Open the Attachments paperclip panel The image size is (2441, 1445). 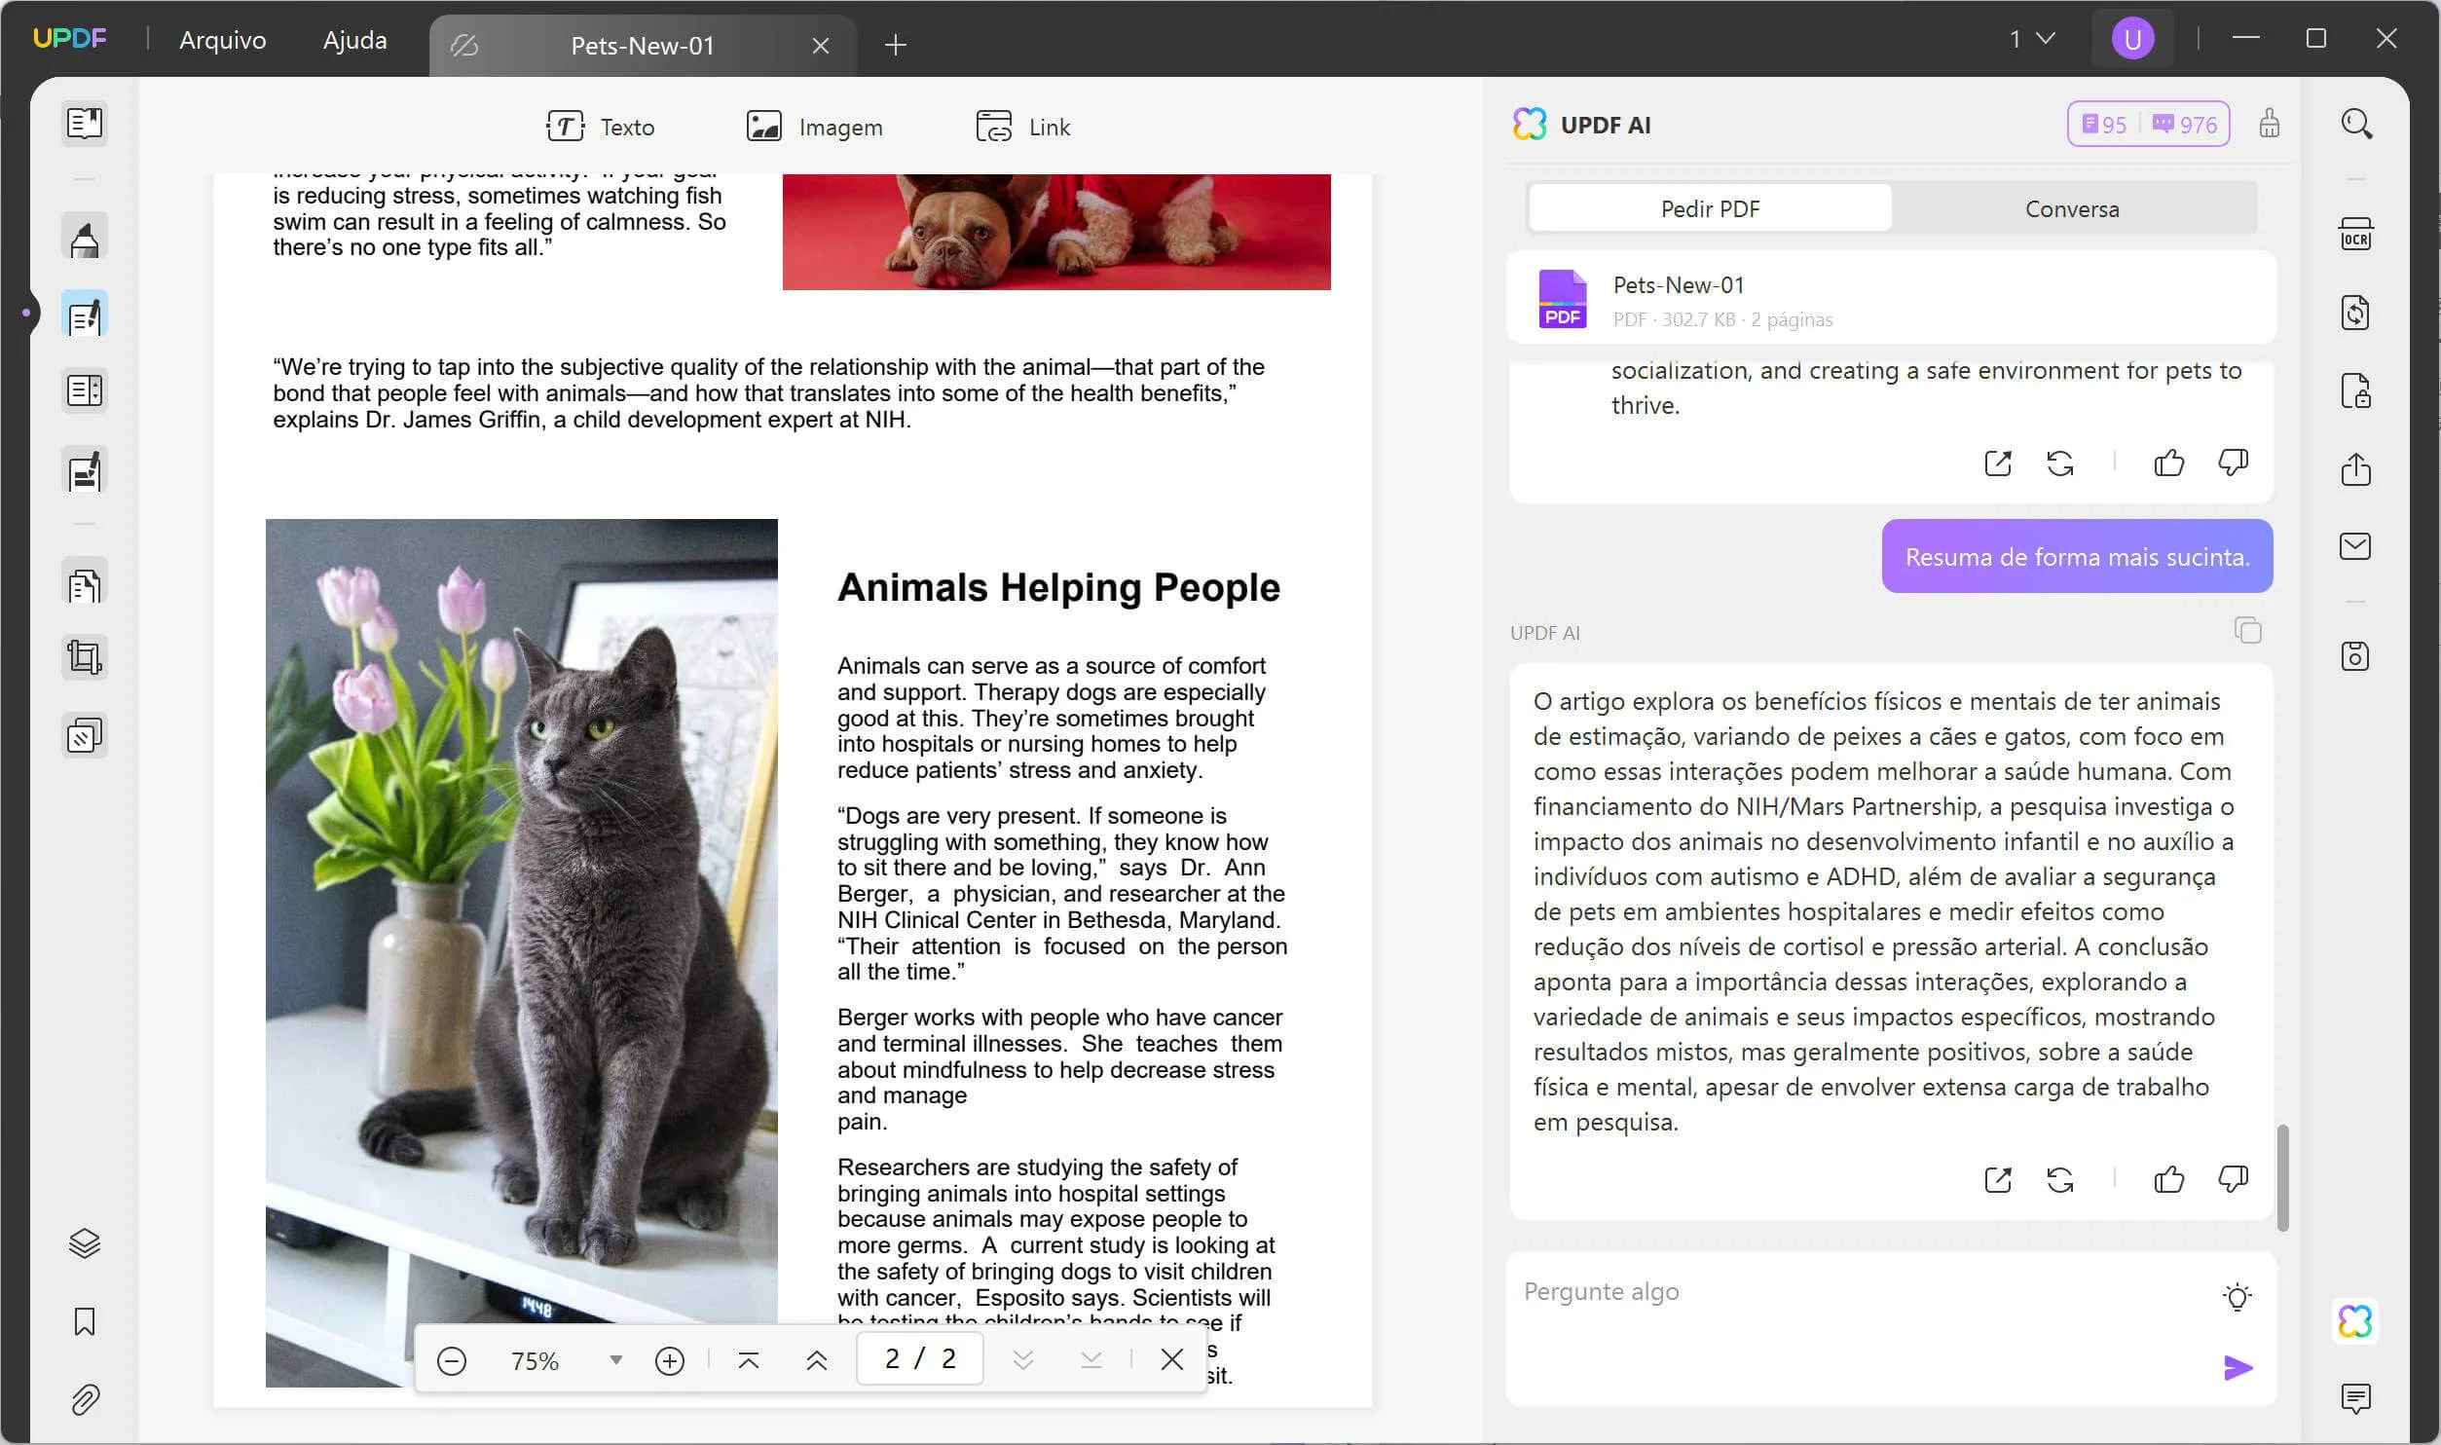(85, 1400)
